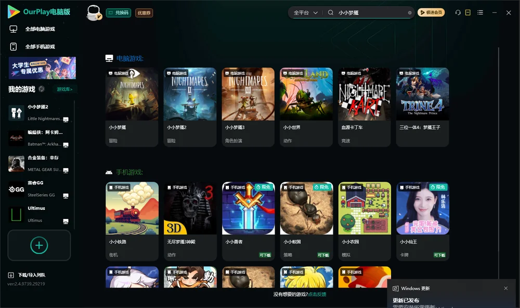Go to 全部电脑游戏 section
The width and height of the screenshot is (520, 308).
pyautogui.click(x=40, y=29)
